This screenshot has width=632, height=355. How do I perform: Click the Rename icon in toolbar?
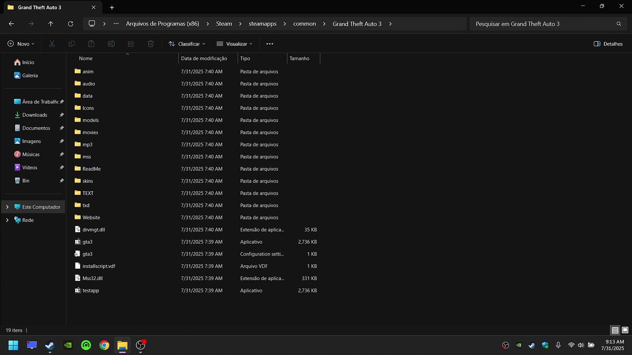[x=111, y=44]
